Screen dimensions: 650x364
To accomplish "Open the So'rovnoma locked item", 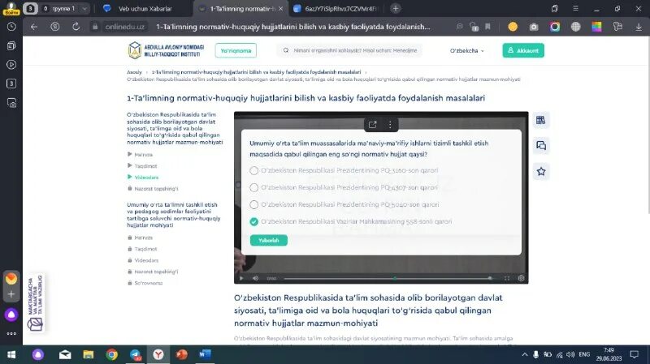I will [x=149, y=283].
